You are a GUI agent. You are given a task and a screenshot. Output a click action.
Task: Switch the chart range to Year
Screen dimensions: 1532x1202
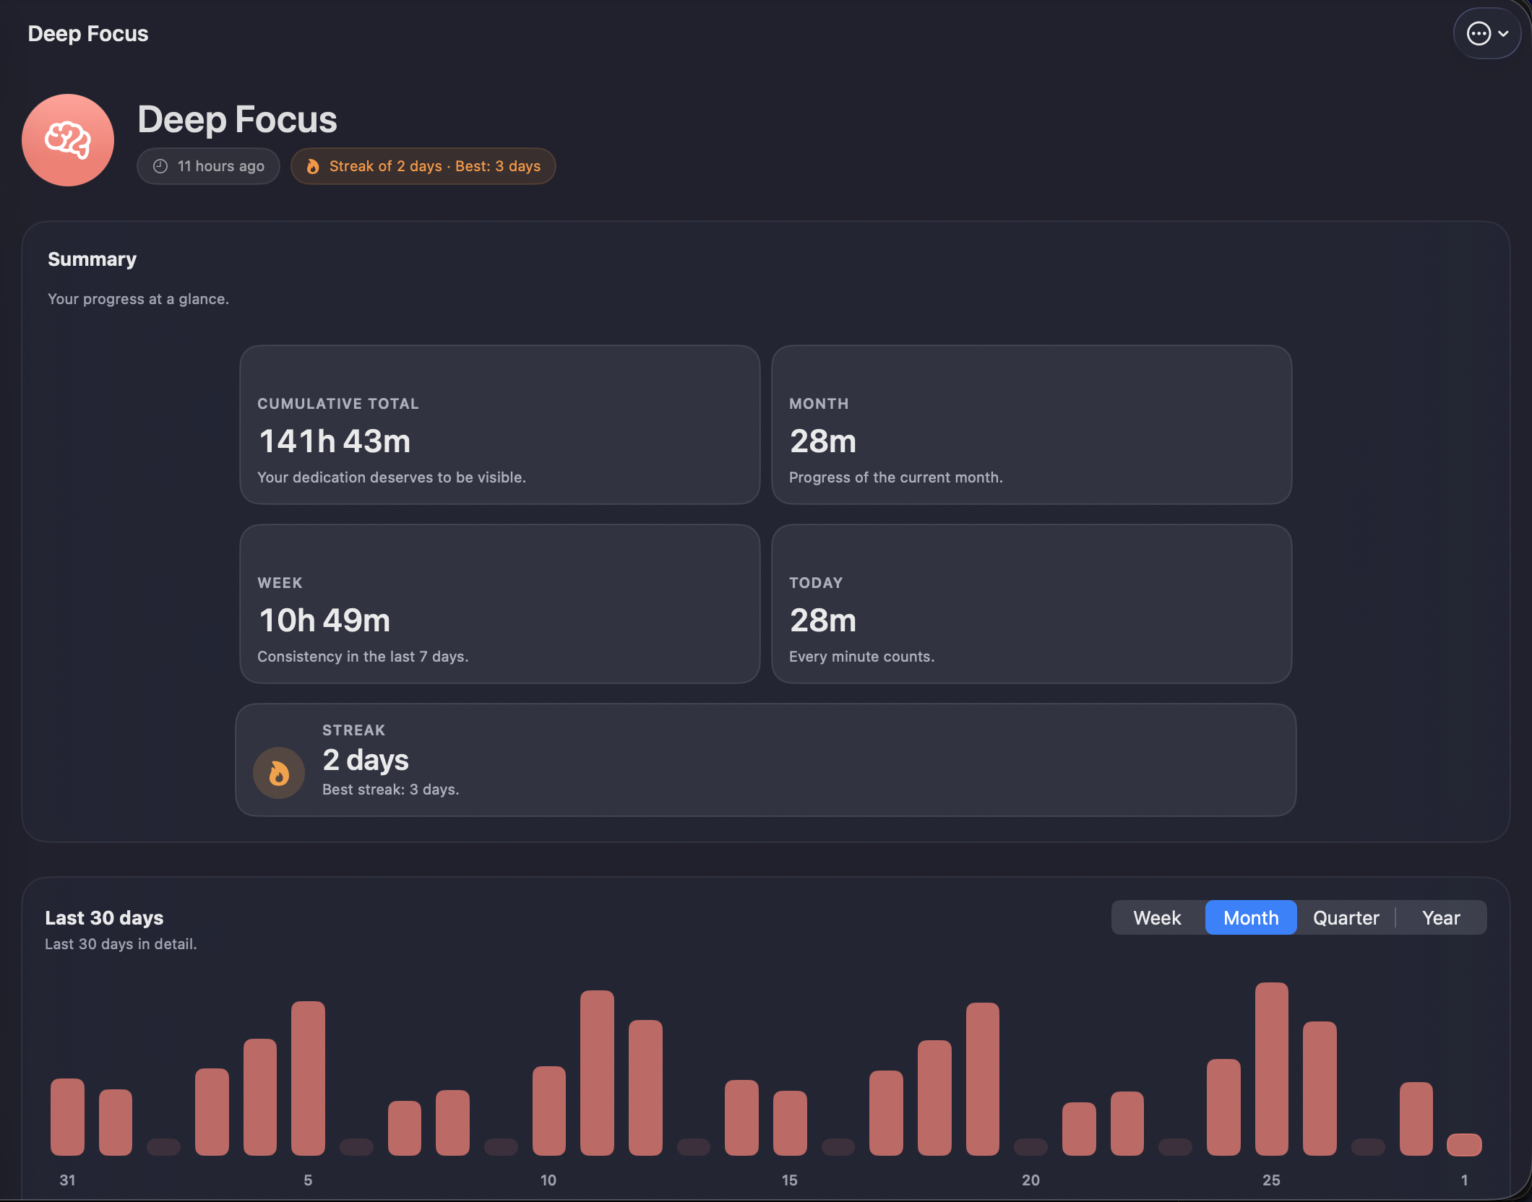pos(1440,917)
